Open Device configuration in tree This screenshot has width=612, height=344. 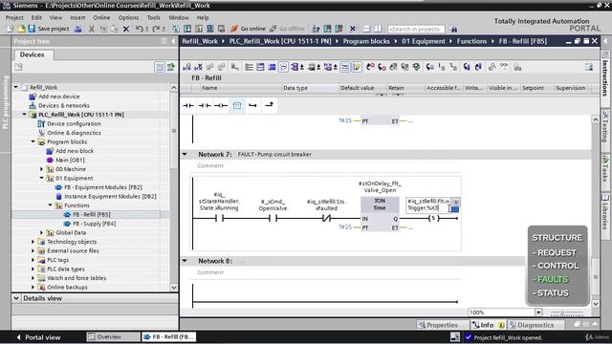tap(74, 123)
